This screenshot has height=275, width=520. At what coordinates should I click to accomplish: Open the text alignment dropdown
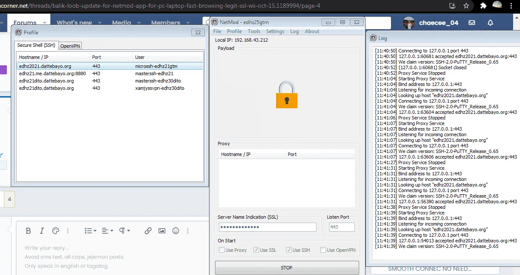coord(108,231)
